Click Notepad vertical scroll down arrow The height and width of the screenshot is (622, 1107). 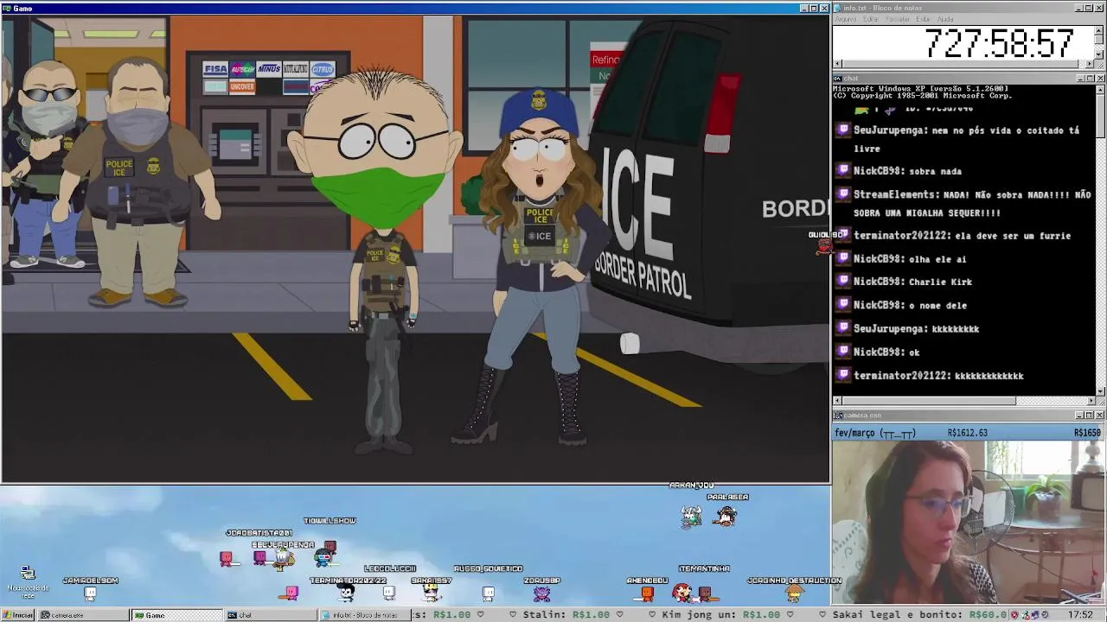(x=1100, y=56)
